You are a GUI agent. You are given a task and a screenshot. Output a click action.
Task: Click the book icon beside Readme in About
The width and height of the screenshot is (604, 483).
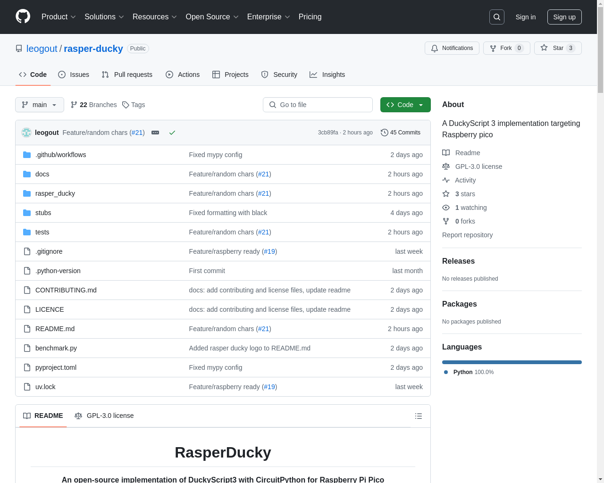tap(446, 153)
